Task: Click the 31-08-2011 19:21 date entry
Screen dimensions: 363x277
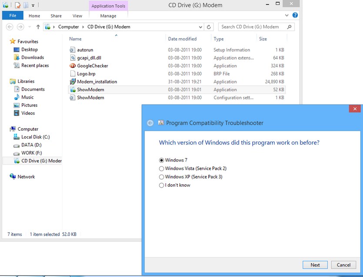Action: click(185, 82)
